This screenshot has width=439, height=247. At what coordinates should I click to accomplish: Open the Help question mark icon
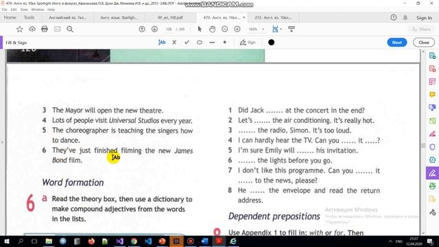[393, 17]
